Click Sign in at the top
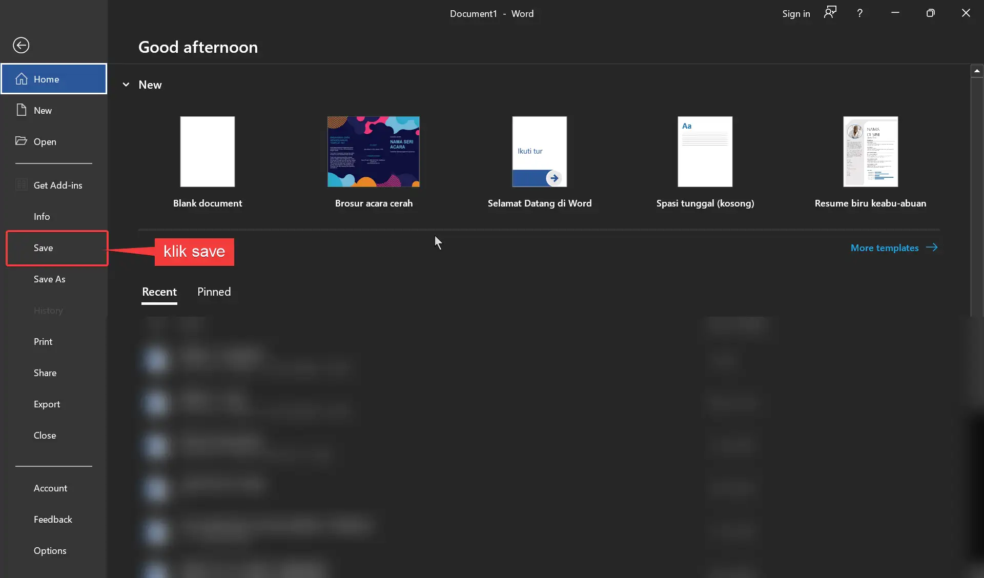This screenshot has width=984, height=578. click(x=796, y=13)
